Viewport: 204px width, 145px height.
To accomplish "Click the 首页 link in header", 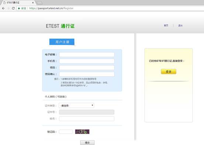I will pyautogui.click(x=166, y=25).
